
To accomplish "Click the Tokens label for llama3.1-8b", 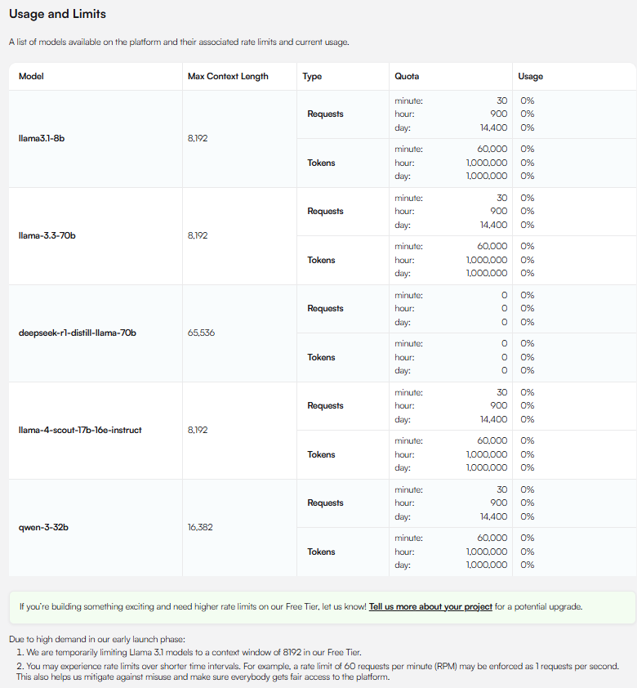I will (321, 163).
